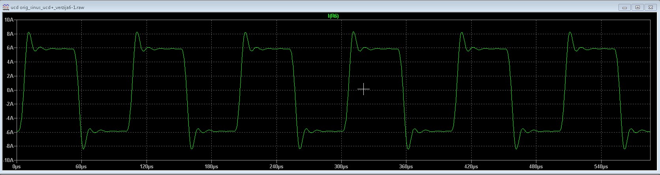Click the -2A vertical axis label
Viewport: 660px width, 175px height.
[x=9, y=104]
